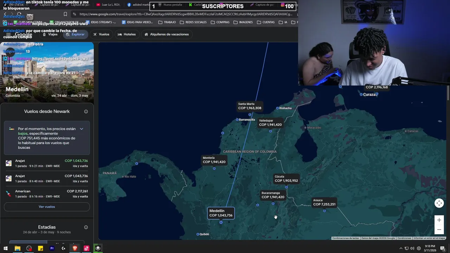The height and width of the screenshot is (253, 450).
Task: Click the info icon beside Estadías
Action: click(x=86, y=227)
